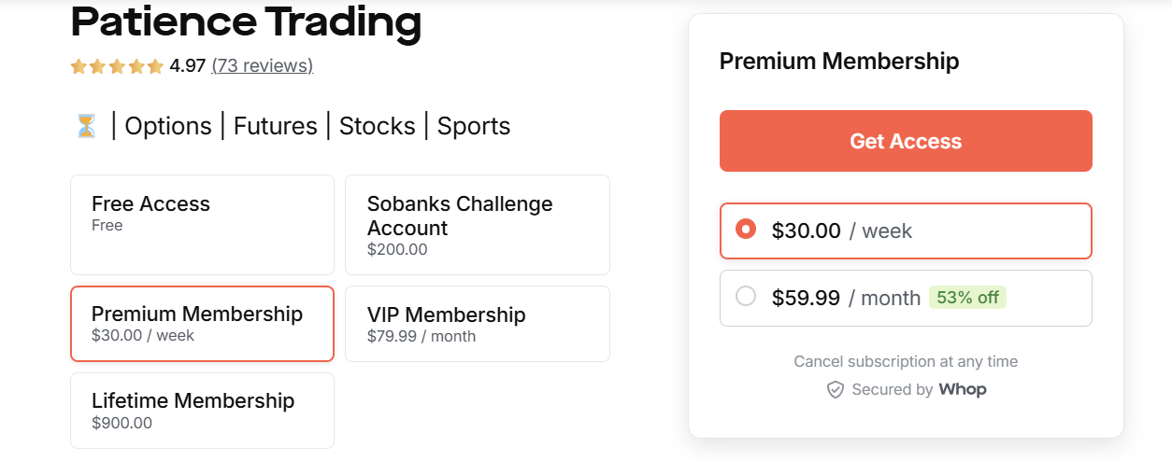Click the hourglass emoji icon
1172x461 pixels.
pos(86,126)
